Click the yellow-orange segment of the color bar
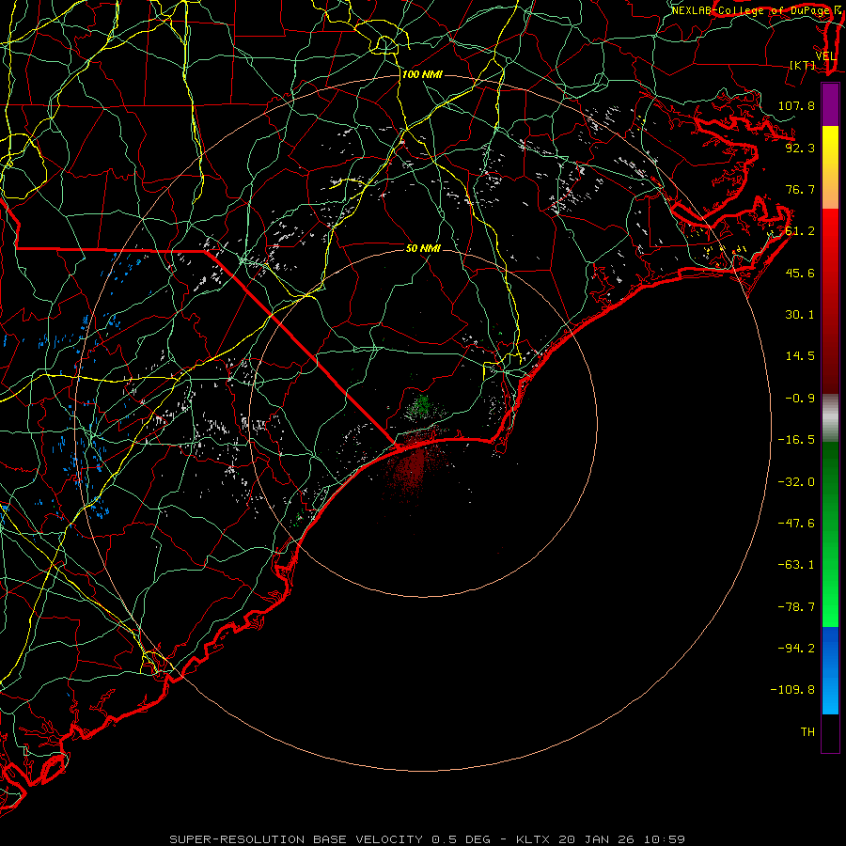 (x=830, y=167)
